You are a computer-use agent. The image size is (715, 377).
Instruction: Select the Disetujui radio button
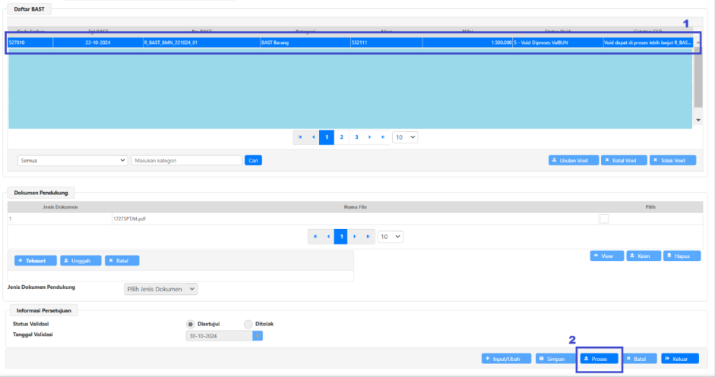[191, 324]
